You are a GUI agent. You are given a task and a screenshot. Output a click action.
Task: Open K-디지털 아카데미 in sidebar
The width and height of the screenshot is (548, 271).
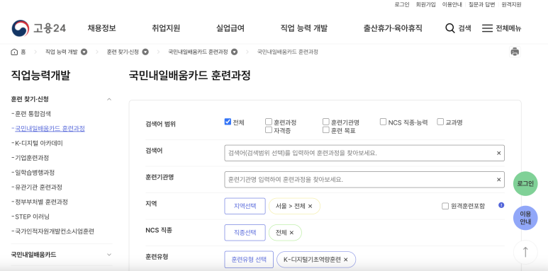pyautogui.click(x=39, y=143)
